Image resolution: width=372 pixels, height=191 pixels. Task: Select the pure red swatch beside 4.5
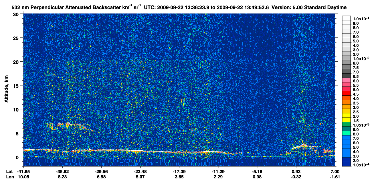tap(347, 93)
